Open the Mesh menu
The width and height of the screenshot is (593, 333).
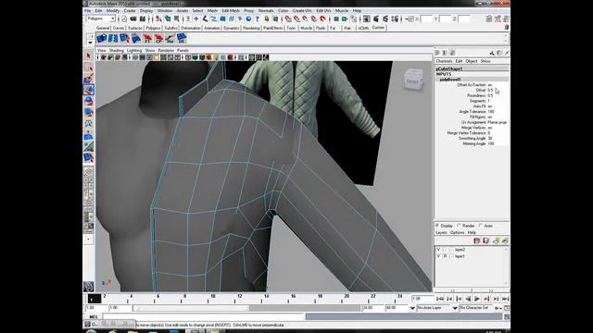tap(212, 10)
